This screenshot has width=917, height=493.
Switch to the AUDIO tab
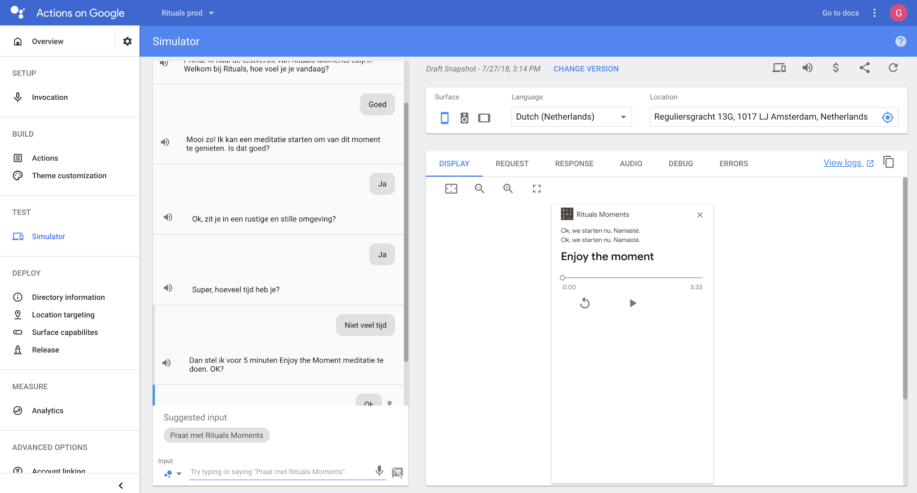631,164
